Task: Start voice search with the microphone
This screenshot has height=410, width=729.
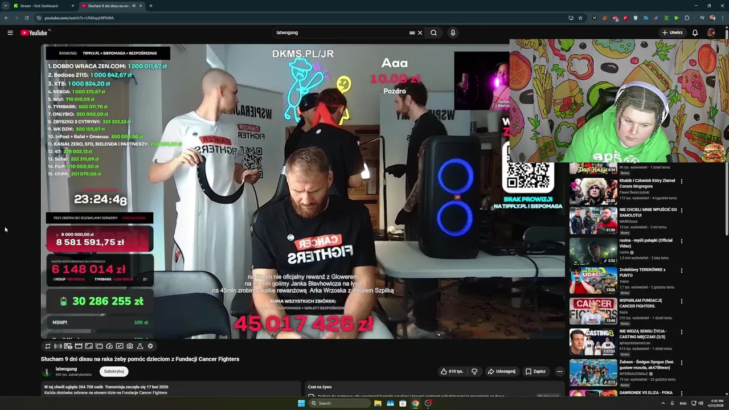Action: (453, 32)
